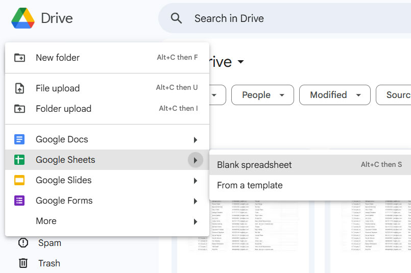The image size is (411, 273).
Task: Expand the Google Docs submenu arrow
Action: (x=195, y=140)
